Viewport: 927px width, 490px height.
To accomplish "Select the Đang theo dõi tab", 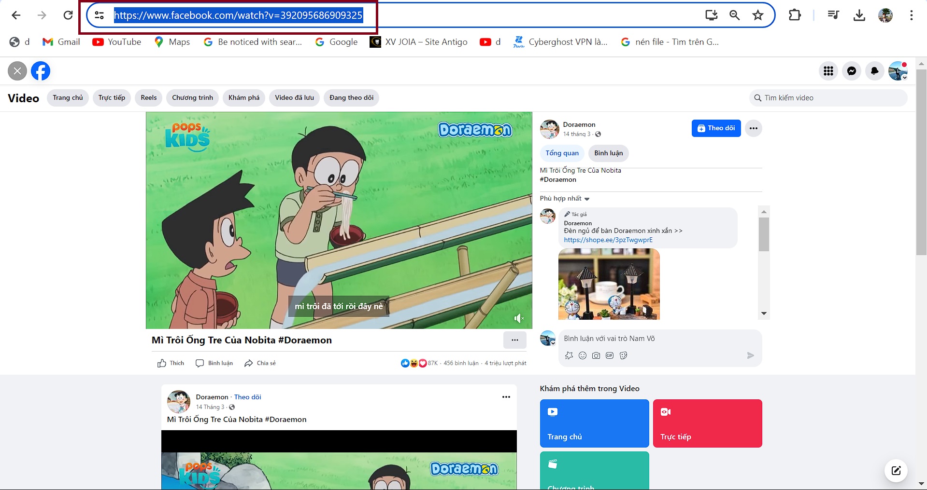I will pyautogui.click(x=351, y=97).
